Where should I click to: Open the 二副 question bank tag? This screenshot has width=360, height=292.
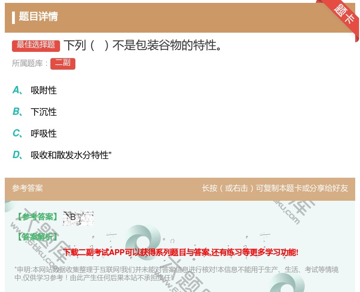(x=63, y=63)
